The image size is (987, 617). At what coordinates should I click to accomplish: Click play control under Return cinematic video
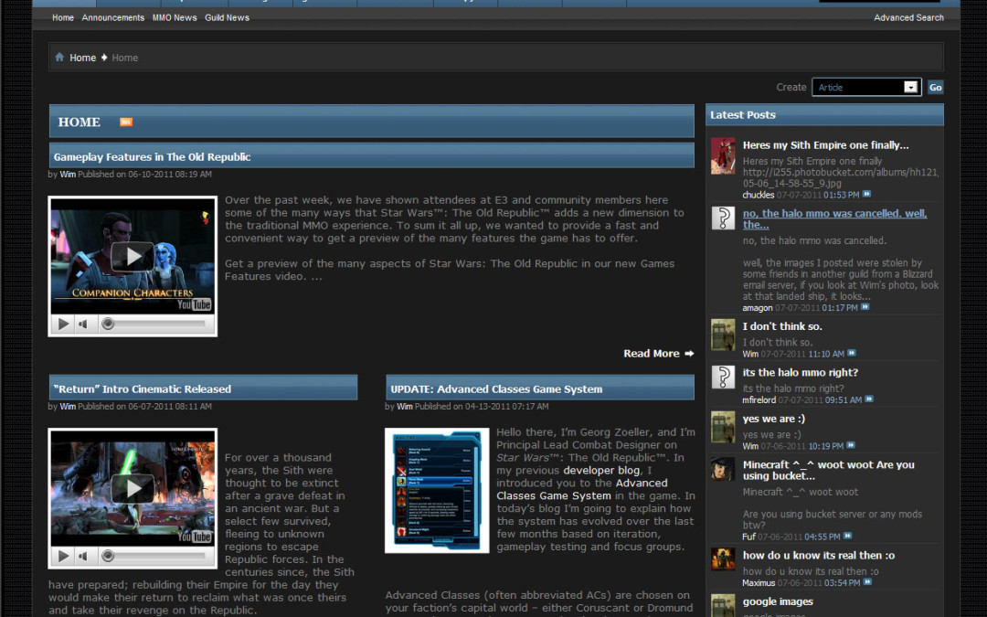point(64,556)
